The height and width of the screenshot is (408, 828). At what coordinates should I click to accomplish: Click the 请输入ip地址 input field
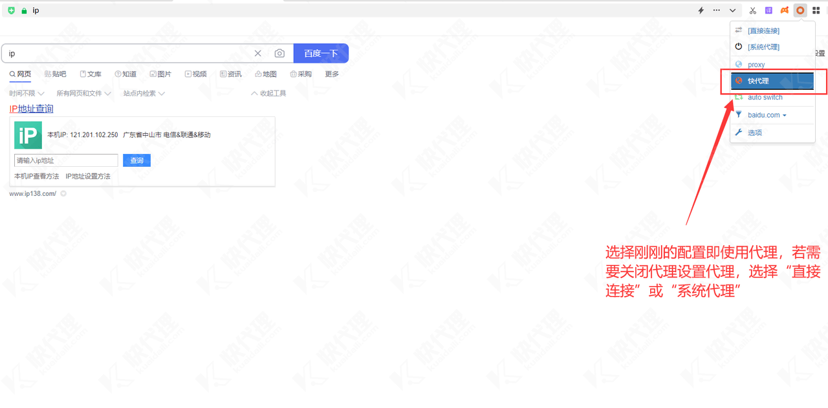pos(66,160)
